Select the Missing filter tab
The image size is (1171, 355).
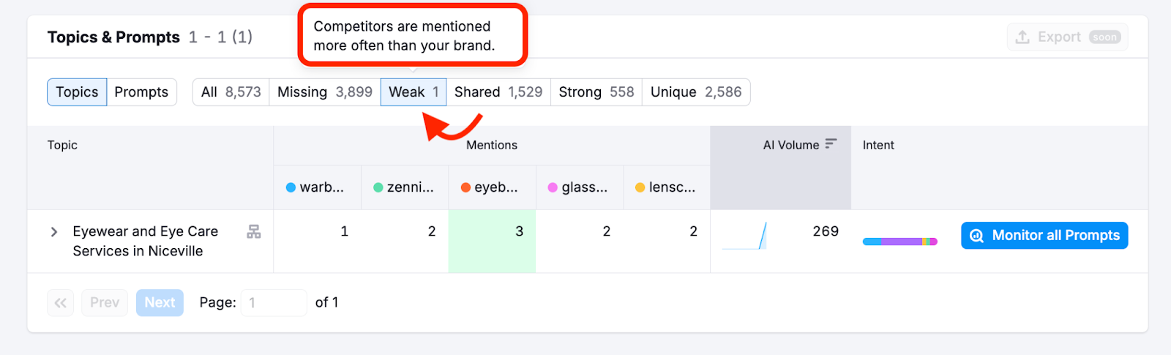click(324, 92)
